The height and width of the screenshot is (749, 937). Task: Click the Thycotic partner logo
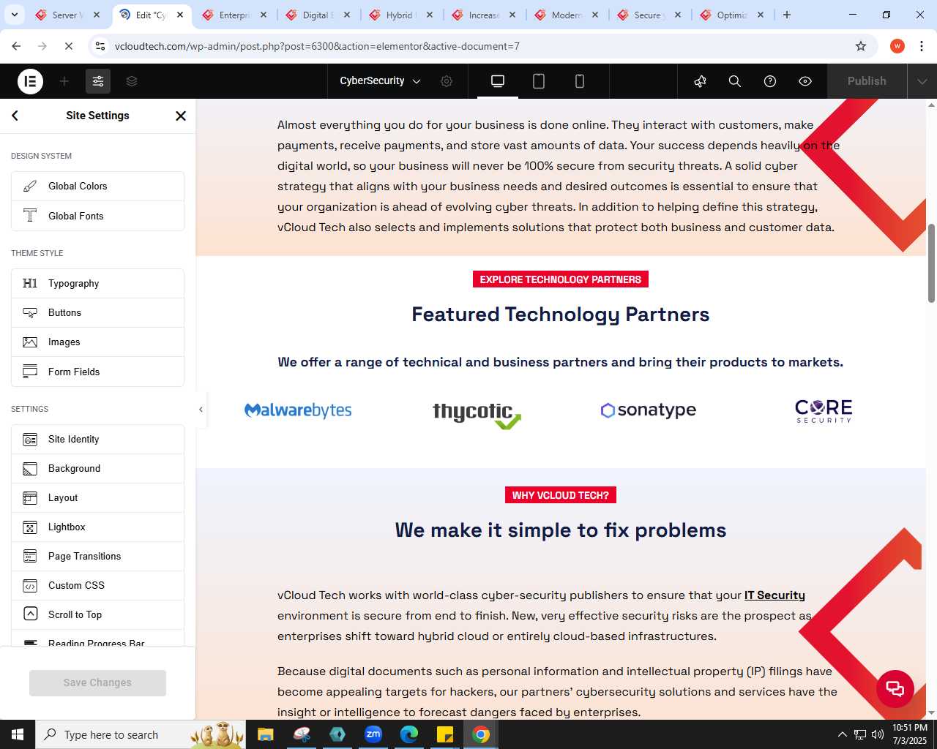click(x=477, y=415)
